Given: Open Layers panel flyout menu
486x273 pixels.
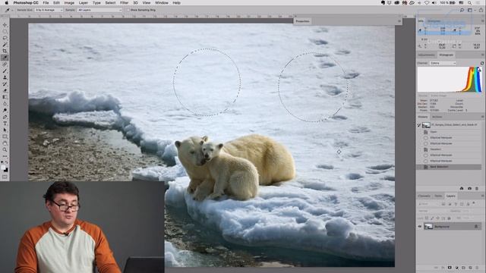Looking at the screenshot, I should 482,196.
